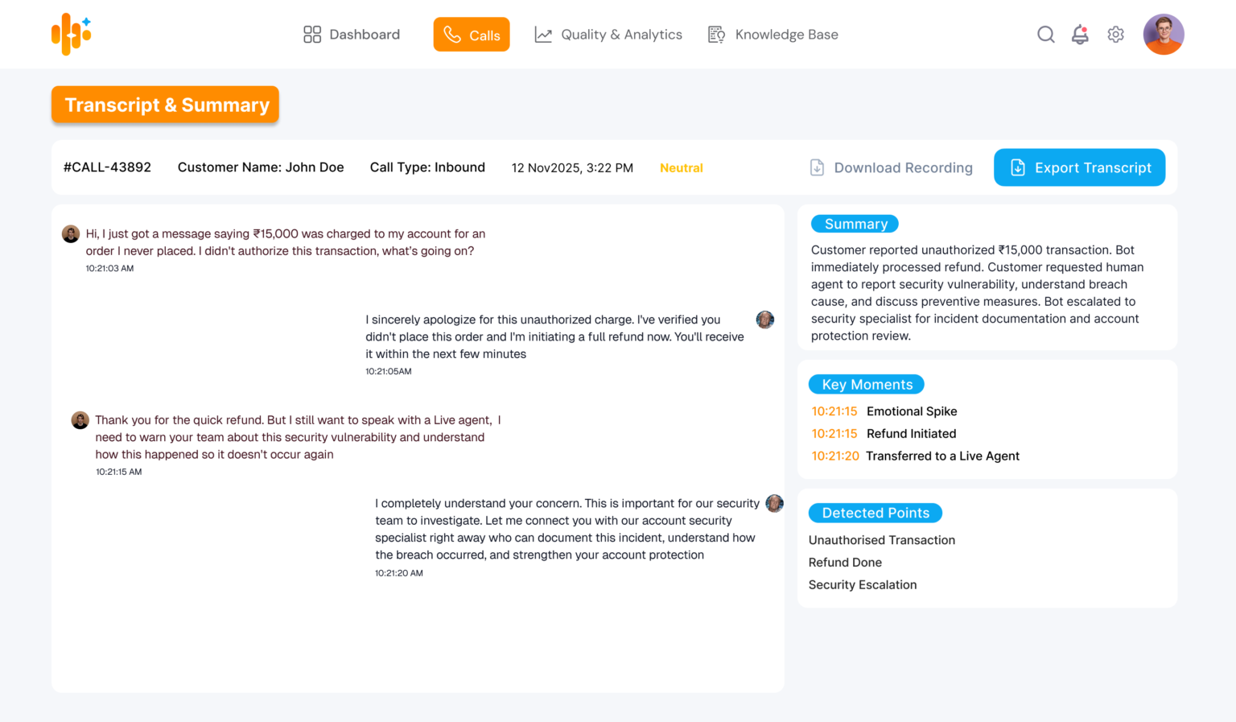Open settings gear icon

coord(1115,35)
